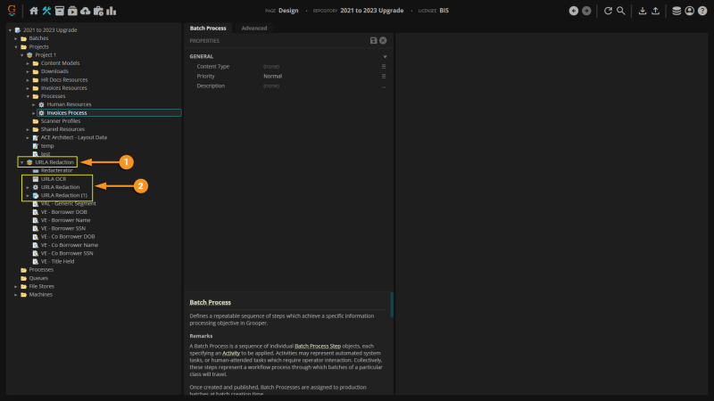This screenshot has width=714, height=401.
Task: Go back with the left arrow button
Action: (574, 11)
